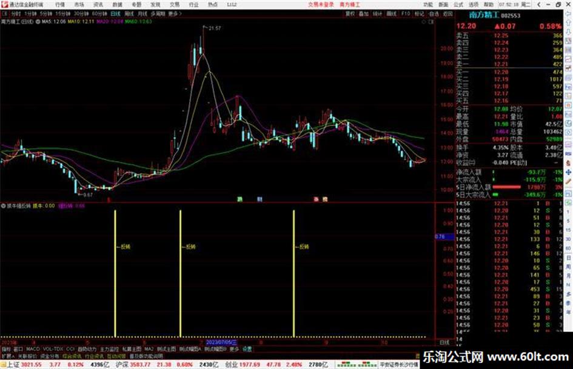Open the 行业资讯 tab
The image size is (573, 369).
point(94,356)
